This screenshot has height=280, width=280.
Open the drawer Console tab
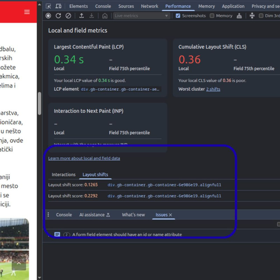64,215
